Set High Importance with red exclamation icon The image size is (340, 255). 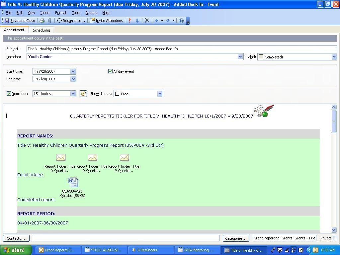point(129,21)
